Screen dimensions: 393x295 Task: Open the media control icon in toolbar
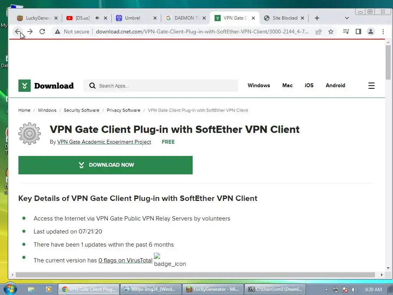(346, 31)
